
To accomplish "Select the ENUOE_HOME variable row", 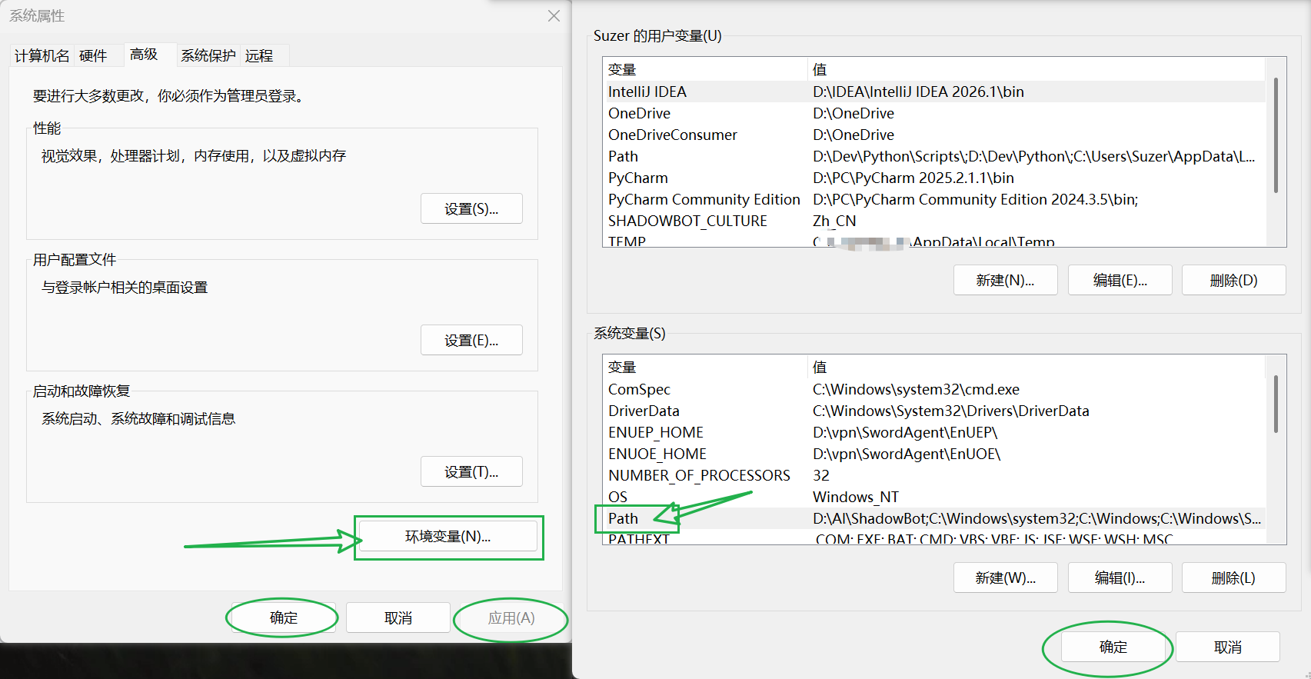I will pyautogui.click(x=934, y=454).
